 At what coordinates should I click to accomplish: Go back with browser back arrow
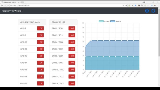tap(2, 5)
